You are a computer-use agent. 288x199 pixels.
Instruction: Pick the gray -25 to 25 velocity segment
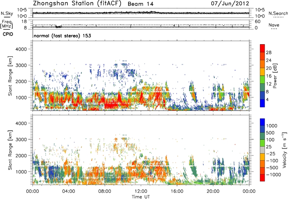click(x=262, y=150)
